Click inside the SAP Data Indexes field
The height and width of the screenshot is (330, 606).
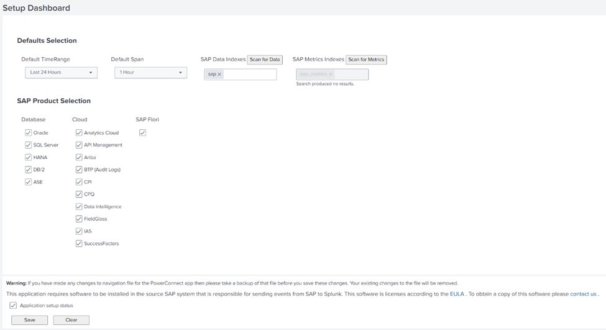249,75
